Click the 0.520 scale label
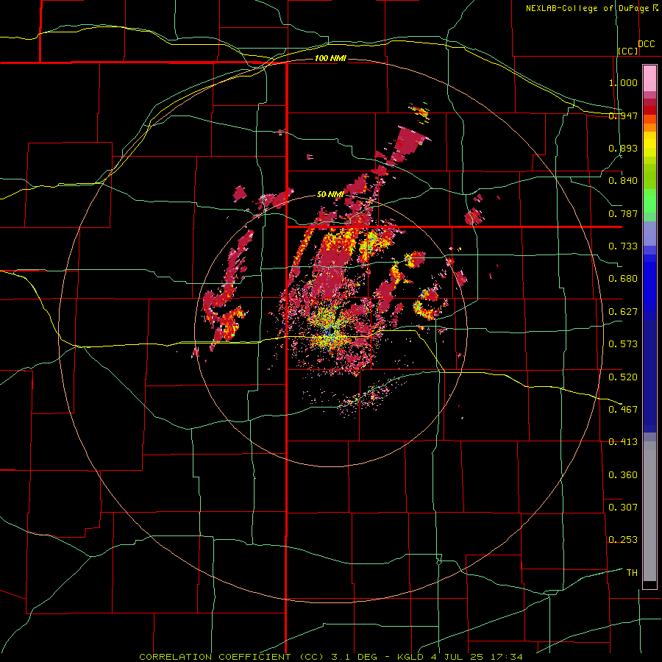 pyautogui.click(x=623, y=377)
